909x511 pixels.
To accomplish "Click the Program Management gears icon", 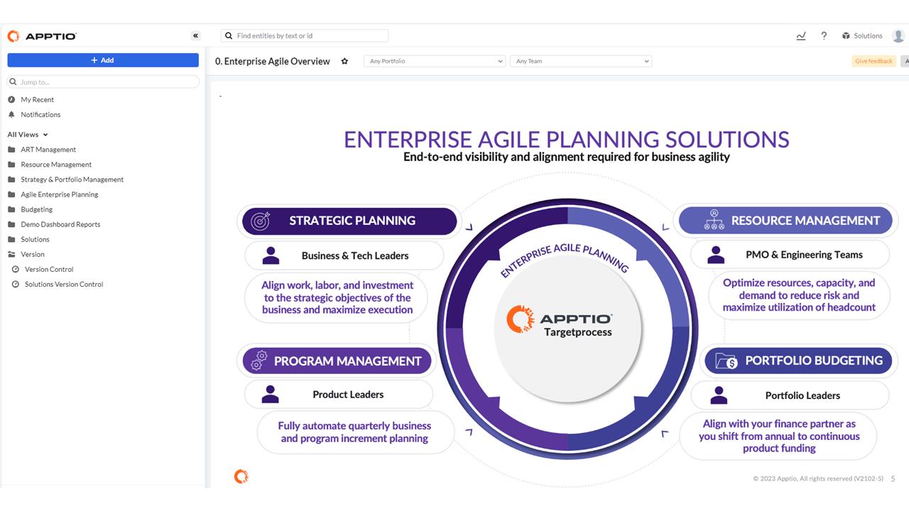I will 258,361.
